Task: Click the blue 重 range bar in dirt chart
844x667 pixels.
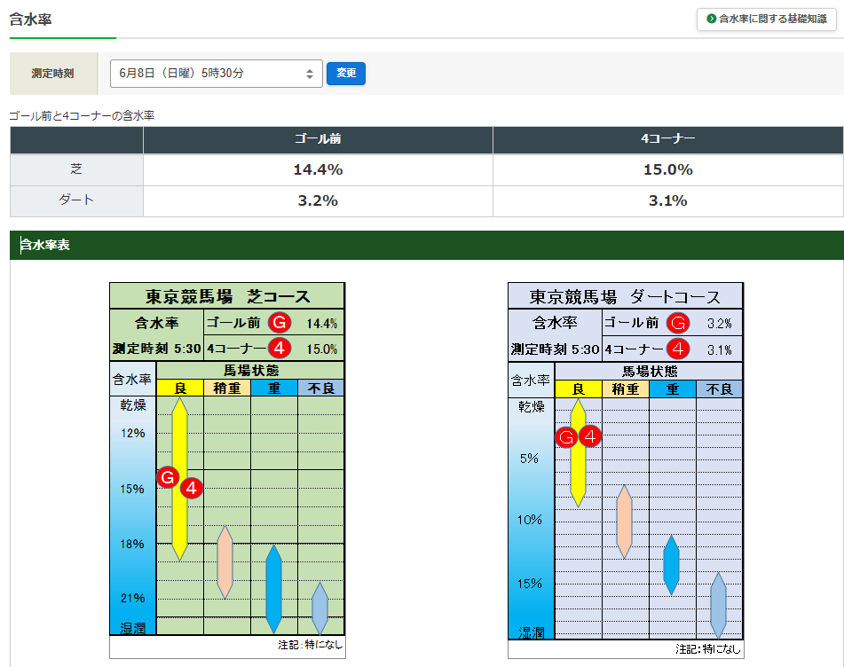Action: click(671, 565)
